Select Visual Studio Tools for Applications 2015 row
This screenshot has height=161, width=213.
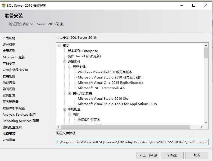(117, 104)
